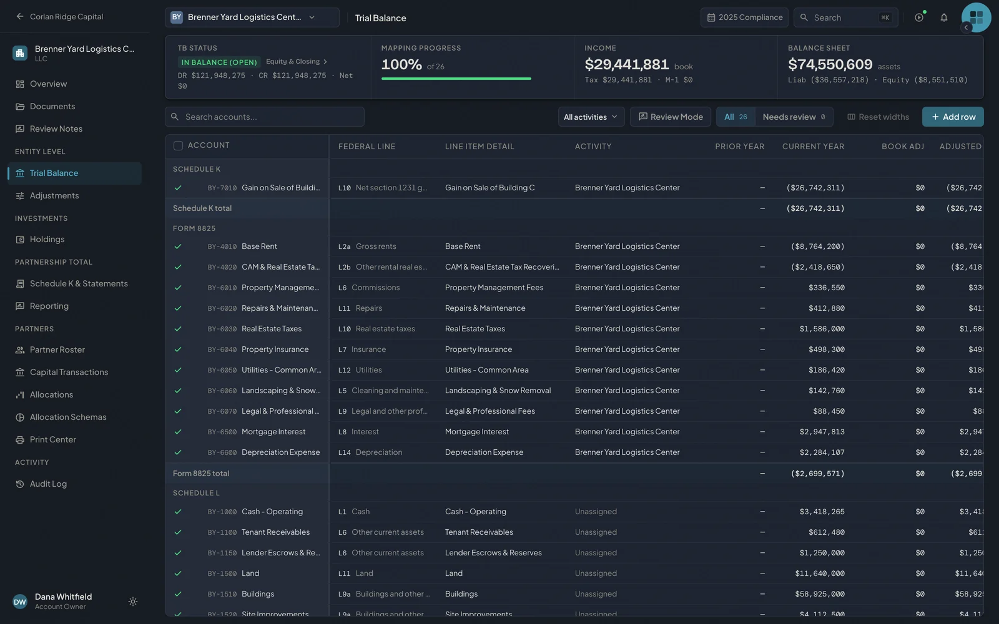Screen dimensions: 999x624
Task: Toggle check mark on BY-7010 Gain on Sale row
Action: (178, 188)
